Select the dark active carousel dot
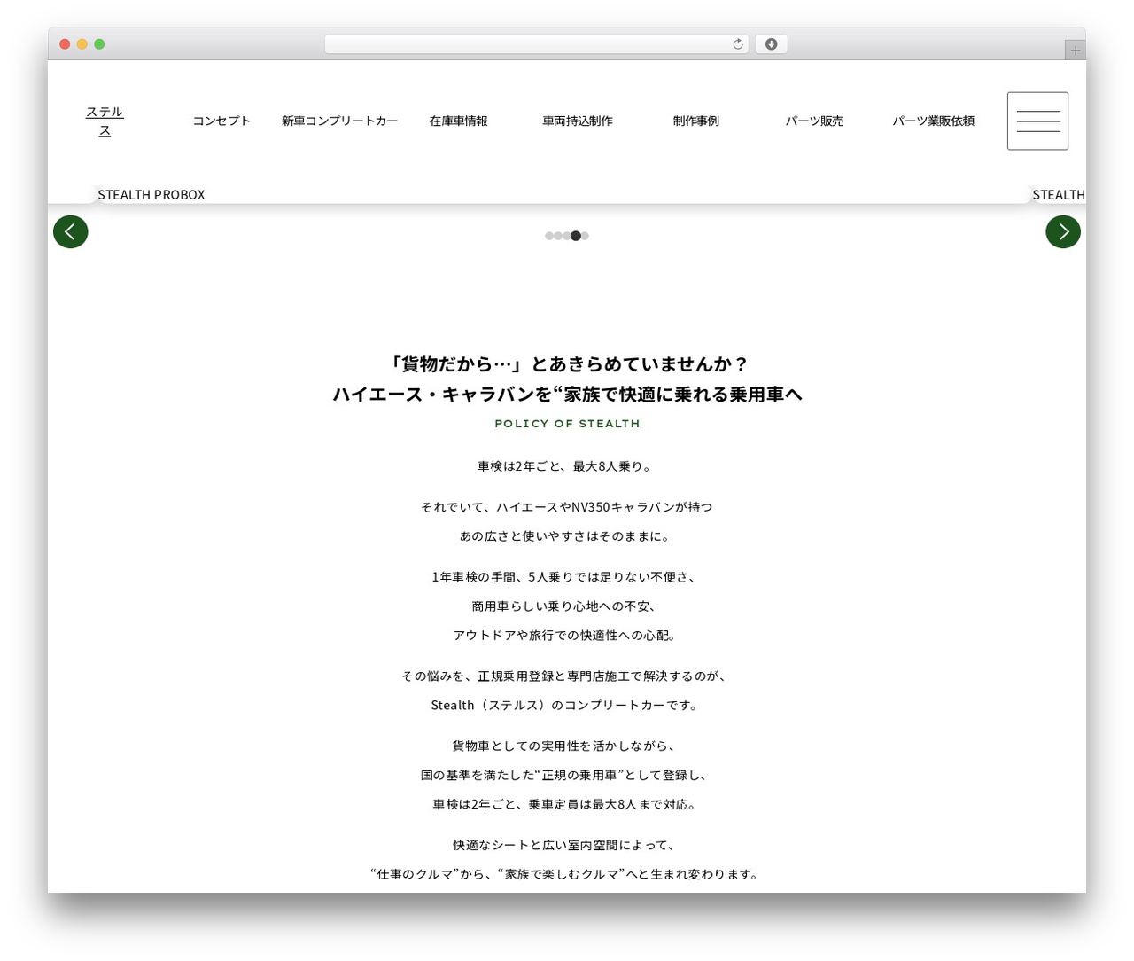Viewport: 1134px width, 961px height. click(576, 236)
